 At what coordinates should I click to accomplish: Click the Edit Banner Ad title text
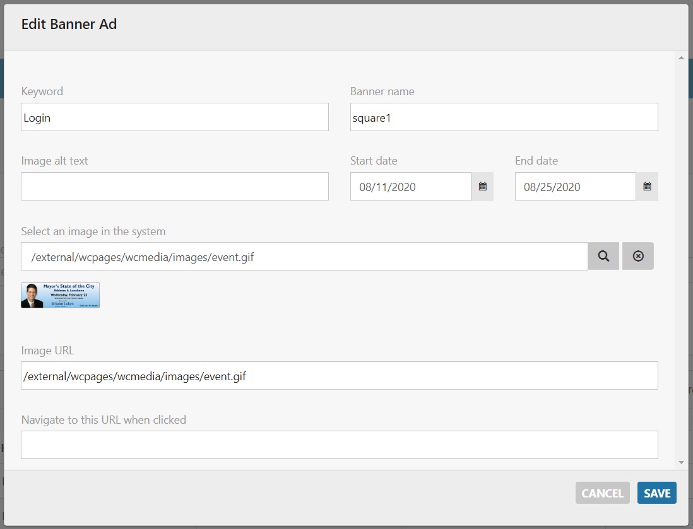click(69, 24)
